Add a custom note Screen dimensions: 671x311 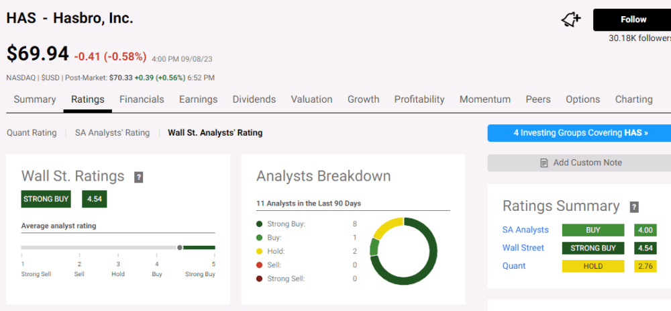(x=580, y=163)
